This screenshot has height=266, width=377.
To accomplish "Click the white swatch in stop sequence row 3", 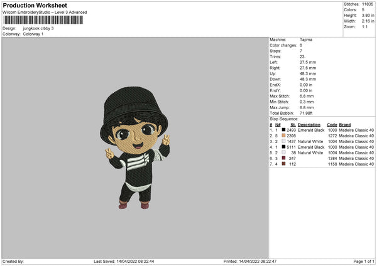I will pos(283,141).
